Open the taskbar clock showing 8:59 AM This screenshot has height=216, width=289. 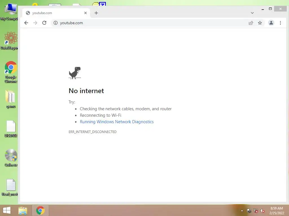point(277,211)
